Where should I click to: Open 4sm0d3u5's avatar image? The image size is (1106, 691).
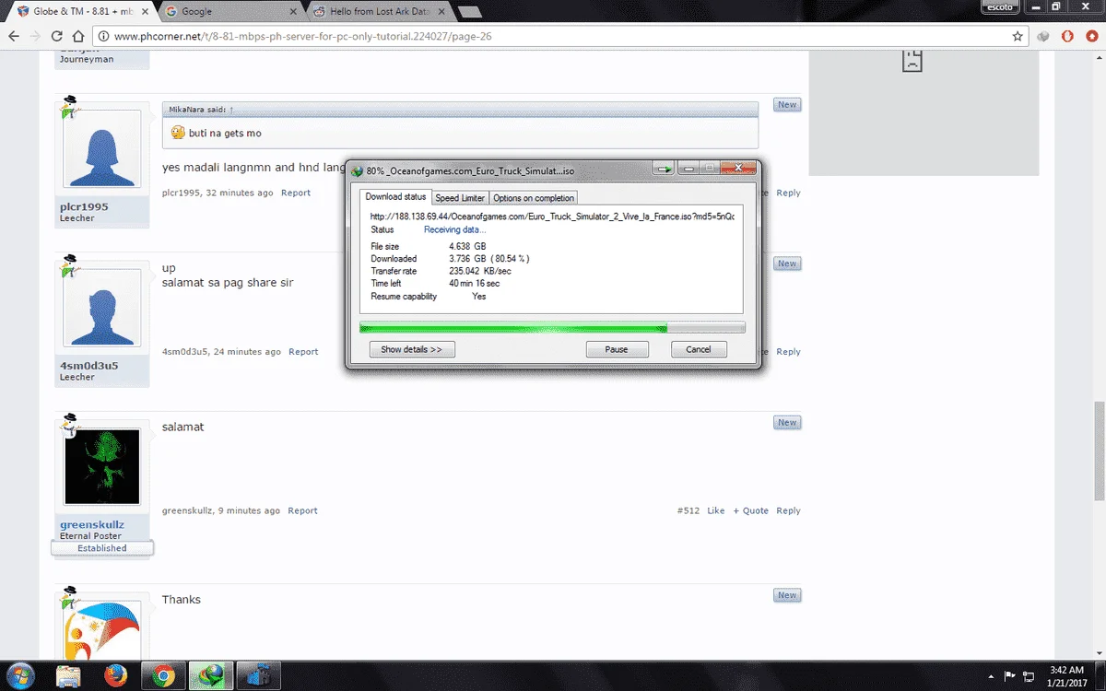(102, 307)
